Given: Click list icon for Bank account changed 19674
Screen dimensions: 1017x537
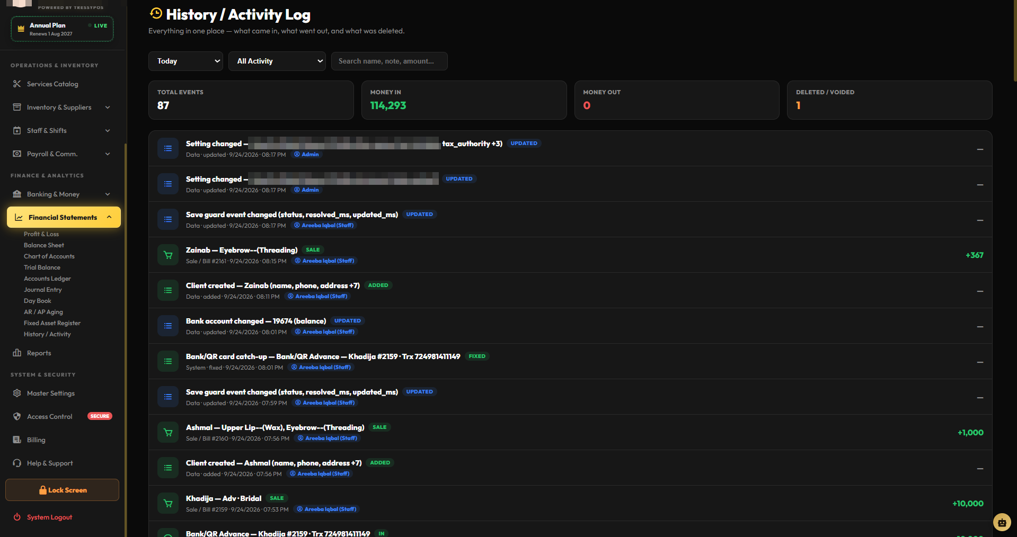Looking at the screenshot, I should (168, 326).
